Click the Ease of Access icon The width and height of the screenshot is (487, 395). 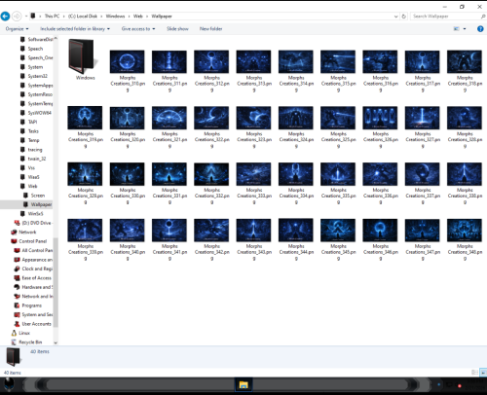click(17, 278)
